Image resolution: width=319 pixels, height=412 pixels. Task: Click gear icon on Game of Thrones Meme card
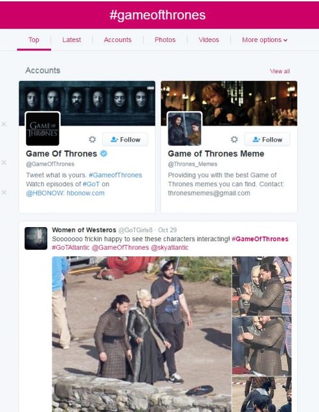pos(234,139)
